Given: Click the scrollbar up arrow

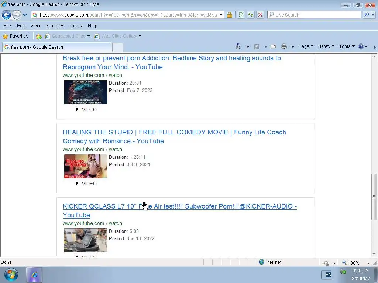Looking at the screenshot, I should click(x=374, y=57).
